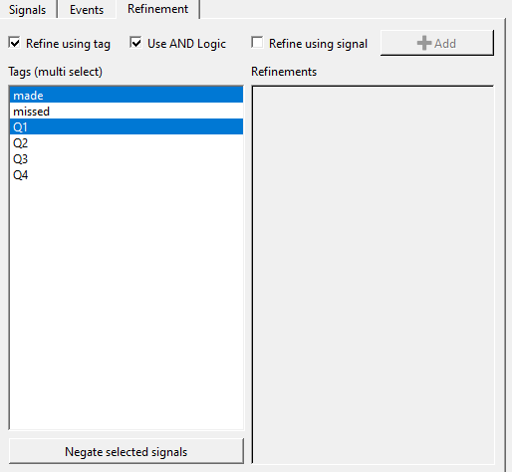
Task: Click the Use AND Logic label text
Action: tap(186, 44)
